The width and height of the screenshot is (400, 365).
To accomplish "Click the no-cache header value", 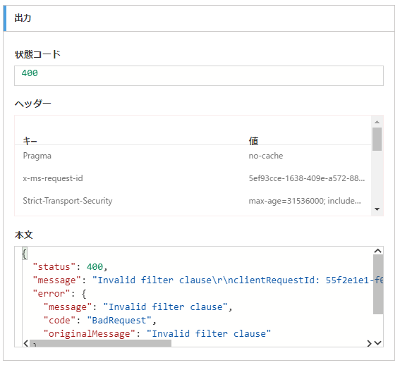I will tap(266, 156).
